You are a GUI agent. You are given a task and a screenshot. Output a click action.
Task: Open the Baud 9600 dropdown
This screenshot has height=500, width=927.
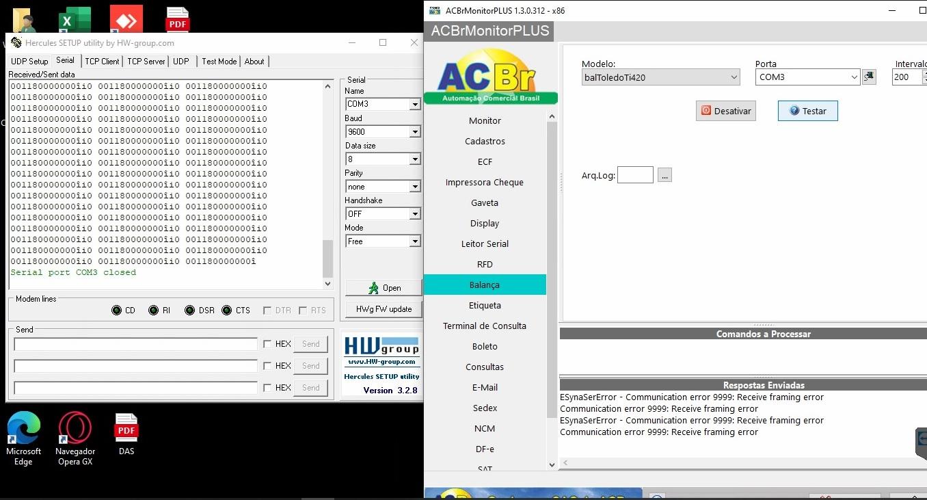(x=414, y=132)
